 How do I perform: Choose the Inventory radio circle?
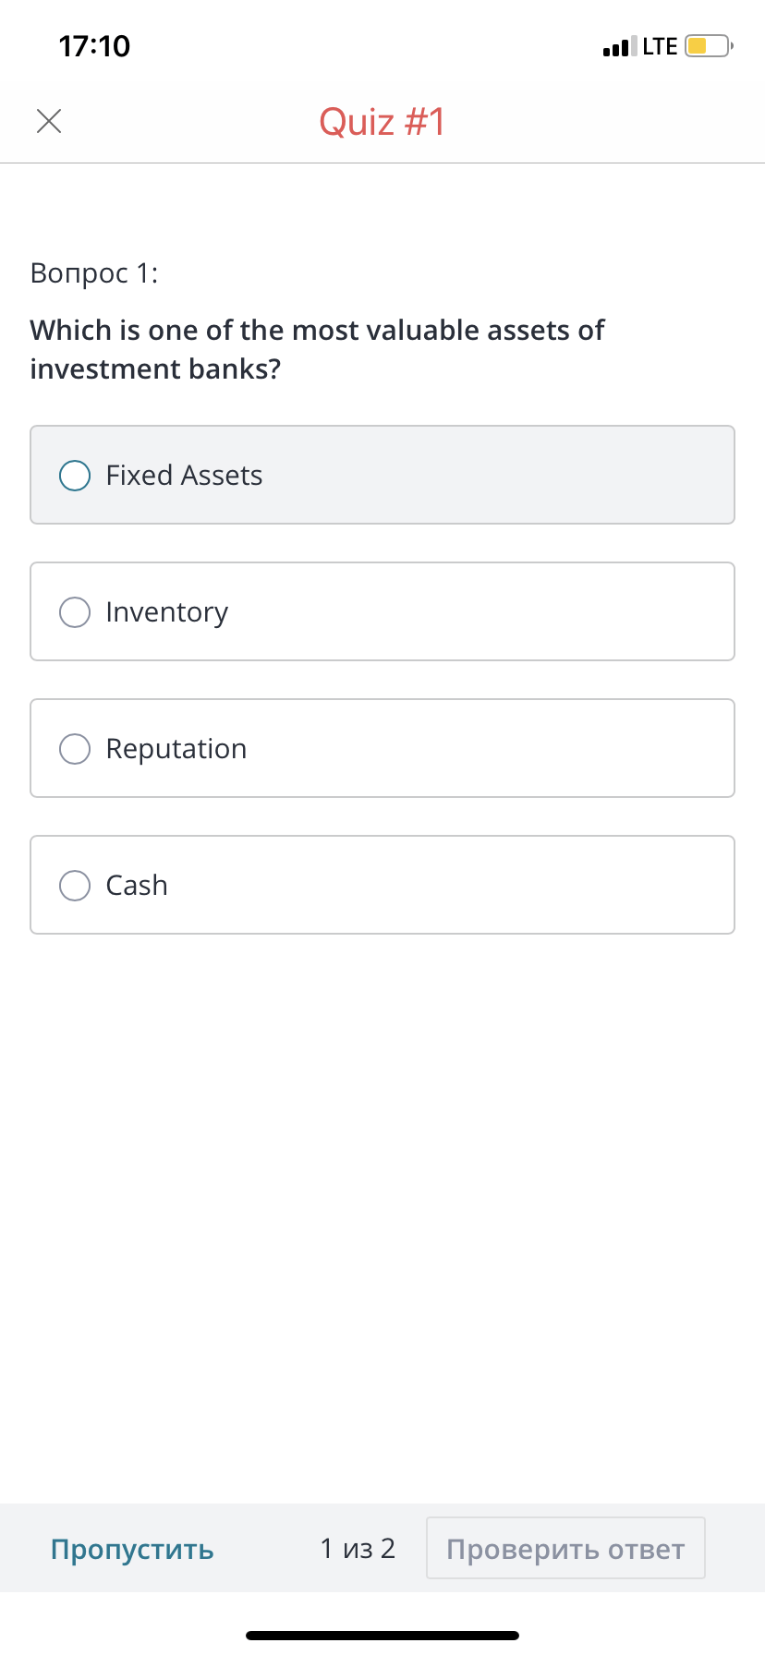point(75,612)
